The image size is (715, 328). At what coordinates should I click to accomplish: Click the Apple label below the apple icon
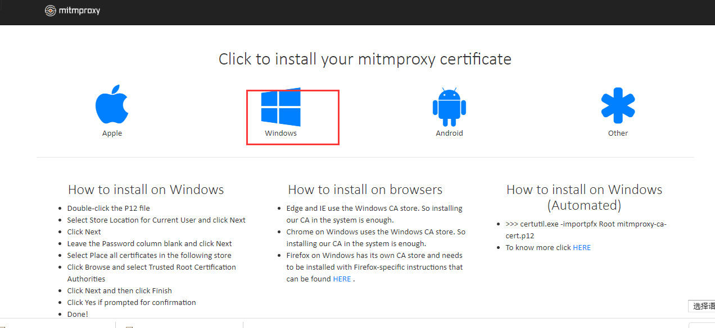pos(112,133)
